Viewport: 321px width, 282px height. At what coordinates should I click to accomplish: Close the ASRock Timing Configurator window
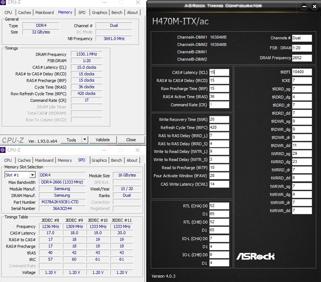coord(314,7)
